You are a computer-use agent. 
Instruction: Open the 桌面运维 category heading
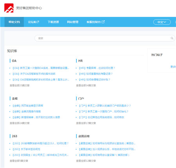[84, 136]
